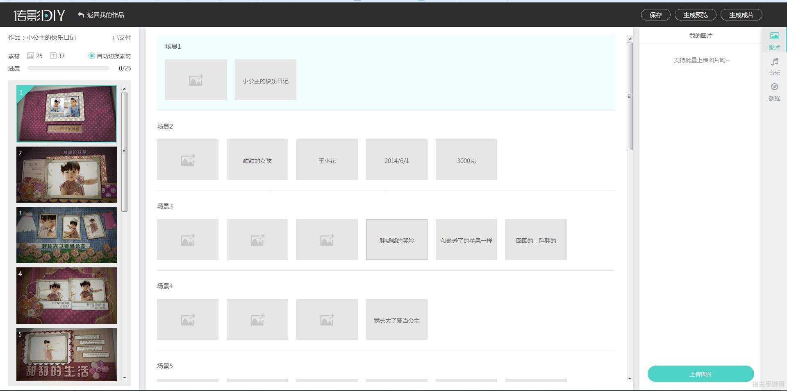Click the 我的图片 panel heading
787x391 pixels.
[x=701, y=36]
